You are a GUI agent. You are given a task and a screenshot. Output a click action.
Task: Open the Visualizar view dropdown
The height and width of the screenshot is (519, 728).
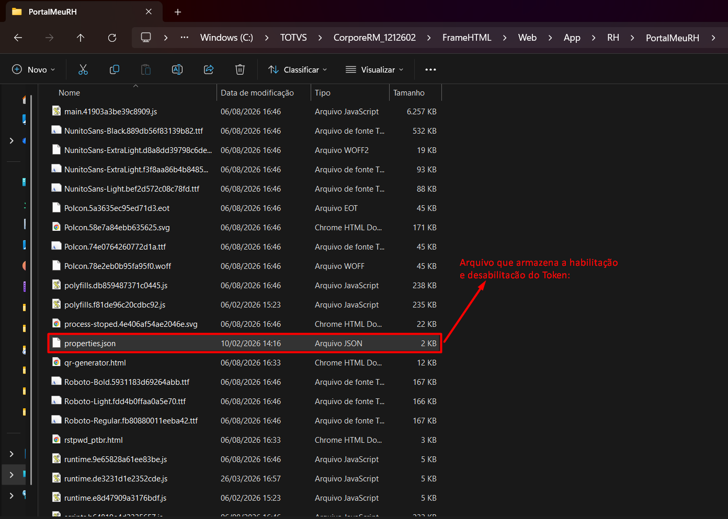pyautogui.click(x=375, y=69)
